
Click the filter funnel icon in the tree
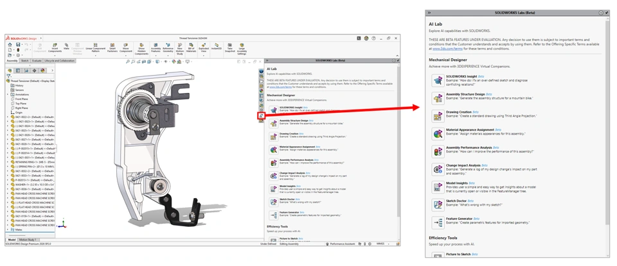8,76
